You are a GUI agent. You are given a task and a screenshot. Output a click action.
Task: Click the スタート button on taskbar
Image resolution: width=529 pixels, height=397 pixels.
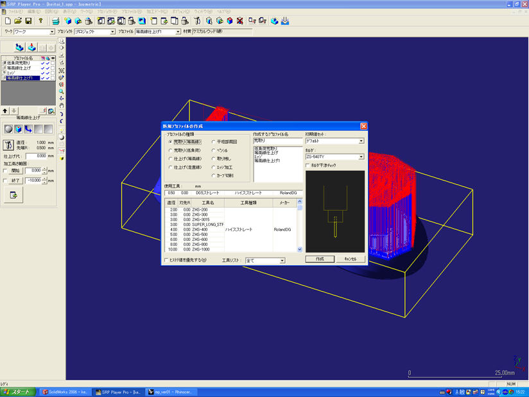[x=17, y=391]
